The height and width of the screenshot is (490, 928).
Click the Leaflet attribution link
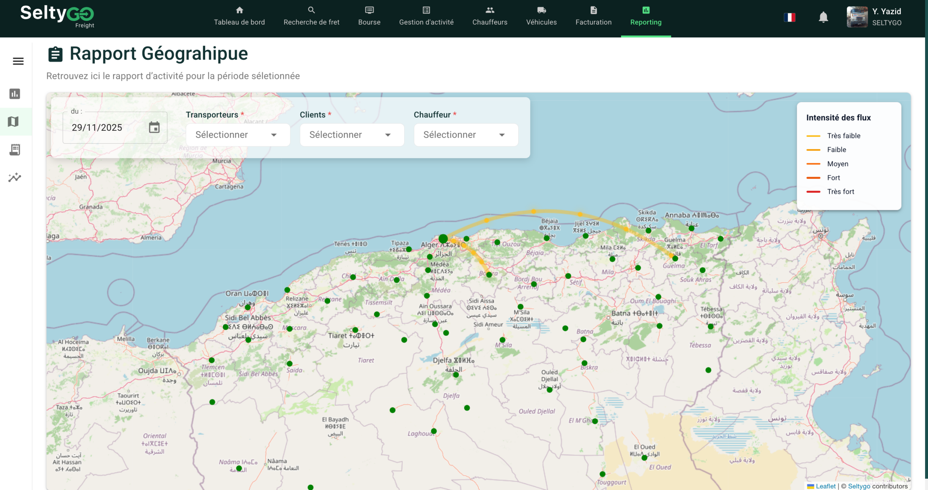(825, 486)
